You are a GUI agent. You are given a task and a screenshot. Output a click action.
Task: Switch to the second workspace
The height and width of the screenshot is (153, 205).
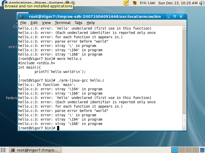tap(182, 150)
